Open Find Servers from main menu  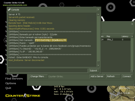tap(14, 79)
